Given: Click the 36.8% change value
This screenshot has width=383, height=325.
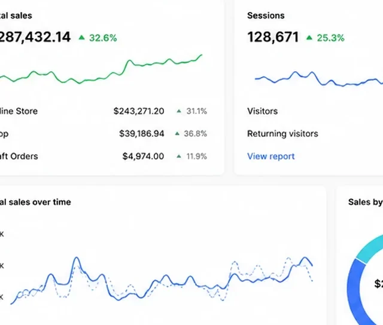Looking at the screenshot, I should coord(196,134).
